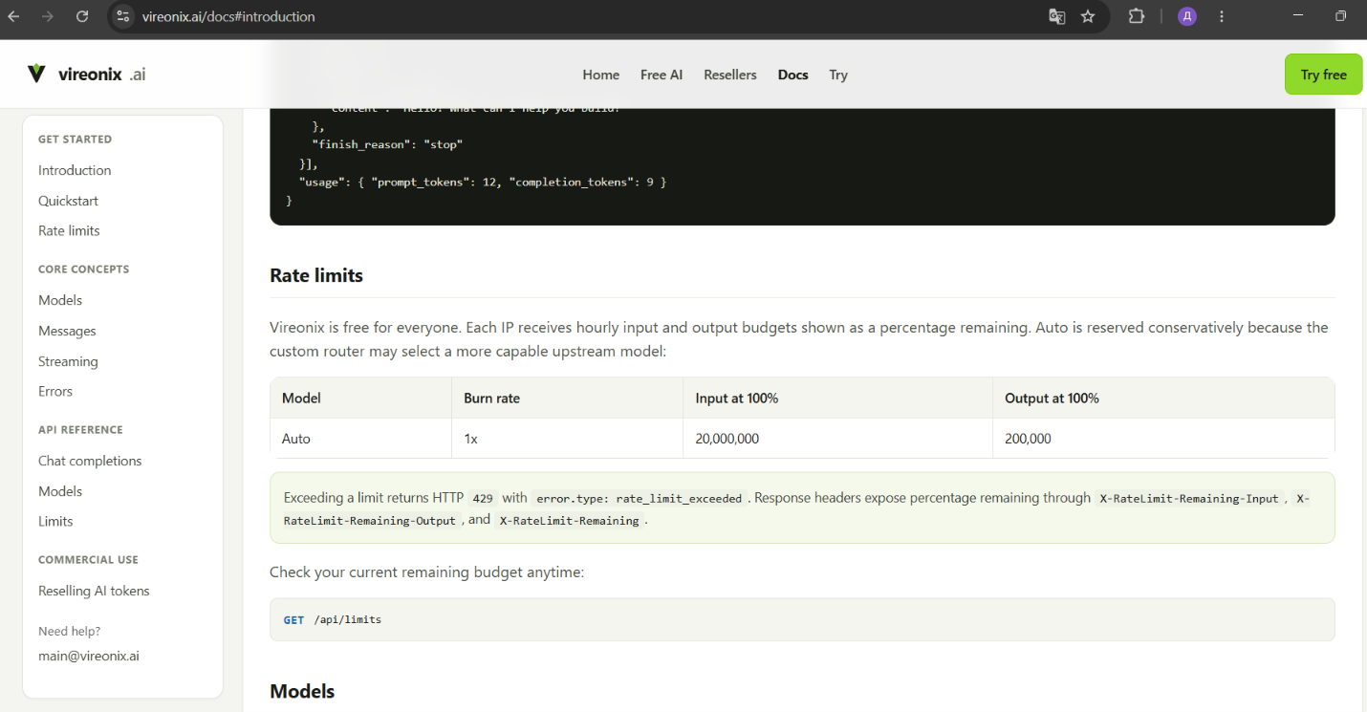Open Introduction in sidebar

coord(75,170)
